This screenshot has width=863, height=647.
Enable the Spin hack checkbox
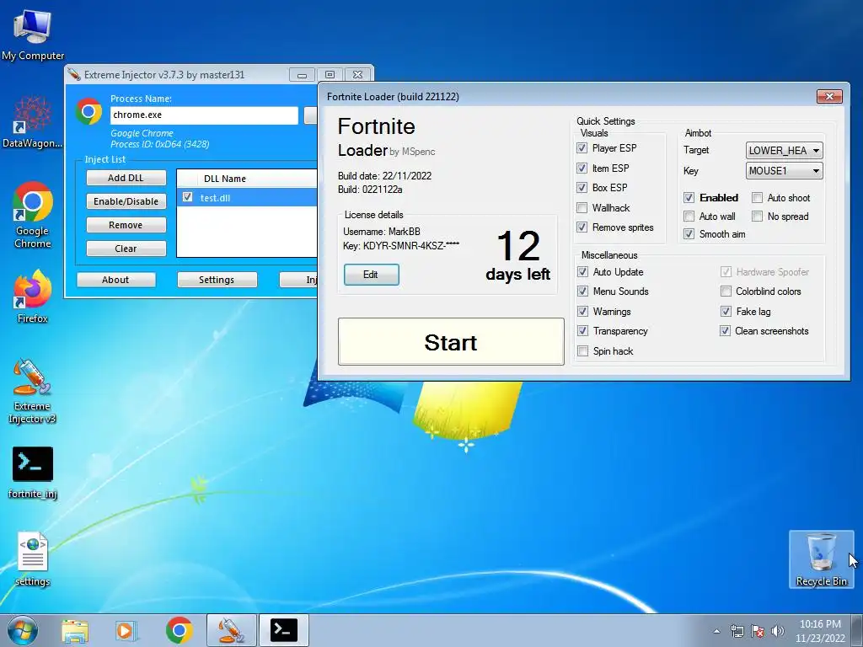pyautogui.click(x=583, y=351)
